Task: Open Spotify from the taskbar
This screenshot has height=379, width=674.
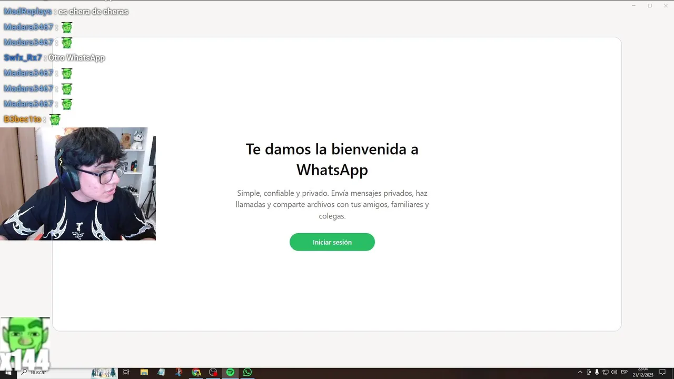Action: click(230, 372)
